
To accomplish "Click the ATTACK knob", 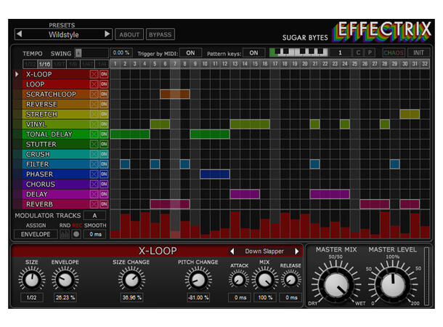I will click(x=239, y=280).
